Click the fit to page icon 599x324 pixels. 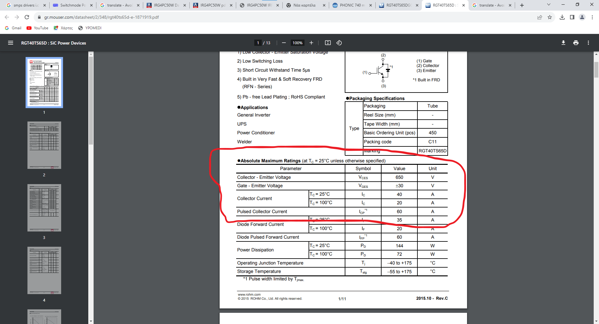pyautogui.click(x=328, y=43)
